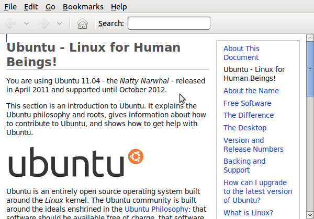Screen dimensions: 314x219
Task: Open Backing and Support link
Action: (244, 165)
